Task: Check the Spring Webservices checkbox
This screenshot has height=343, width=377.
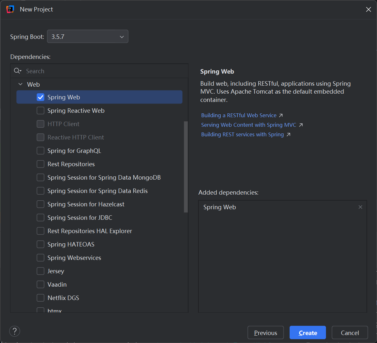Action: point(41,258)
